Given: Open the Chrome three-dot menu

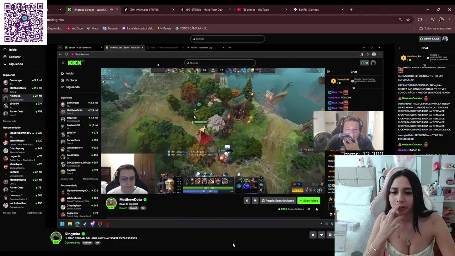Looking at the screenshot, I should 450,20.
